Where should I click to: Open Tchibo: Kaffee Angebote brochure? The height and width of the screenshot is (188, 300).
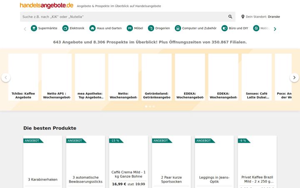click(23, 77)
